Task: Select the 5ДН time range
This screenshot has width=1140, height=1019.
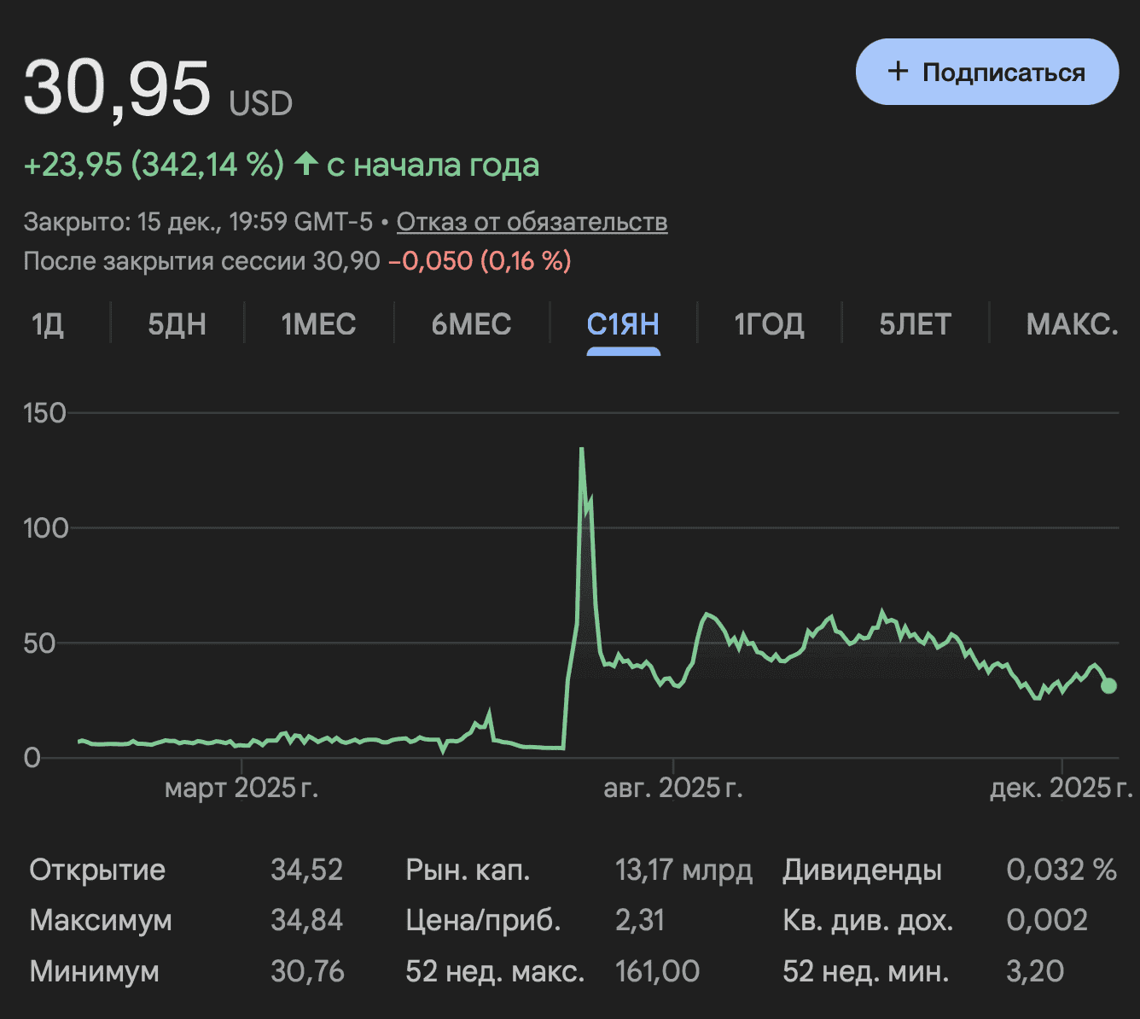Action: [177, 324]
